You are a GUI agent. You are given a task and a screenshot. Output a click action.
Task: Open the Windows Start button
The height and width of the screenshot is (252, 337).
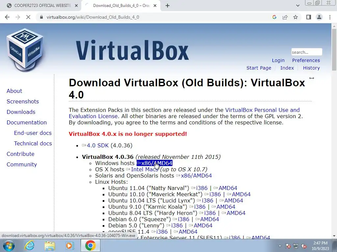click(x=9, y=245)
